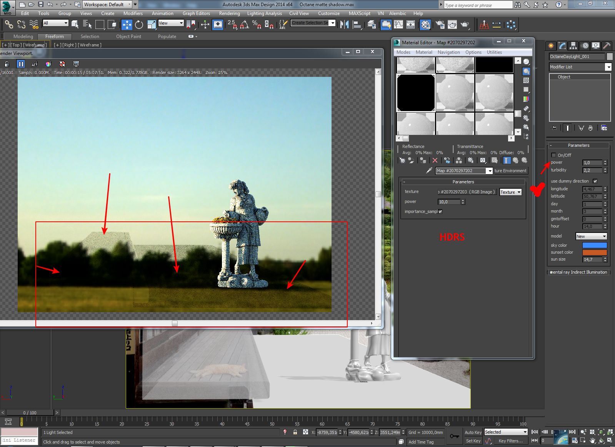
Task: Open the Utilities hammer panel tab
Action: [x=607, y=46]
